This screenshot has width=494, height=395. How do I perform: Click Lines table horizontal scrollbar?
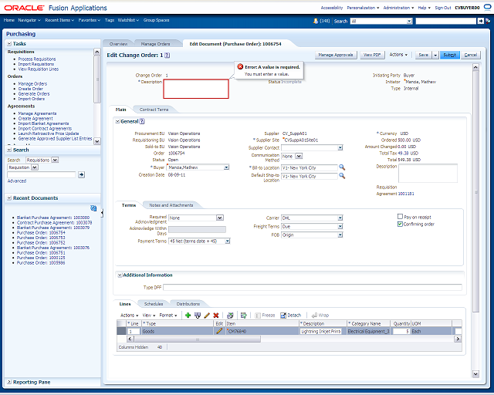coord(198,339)
